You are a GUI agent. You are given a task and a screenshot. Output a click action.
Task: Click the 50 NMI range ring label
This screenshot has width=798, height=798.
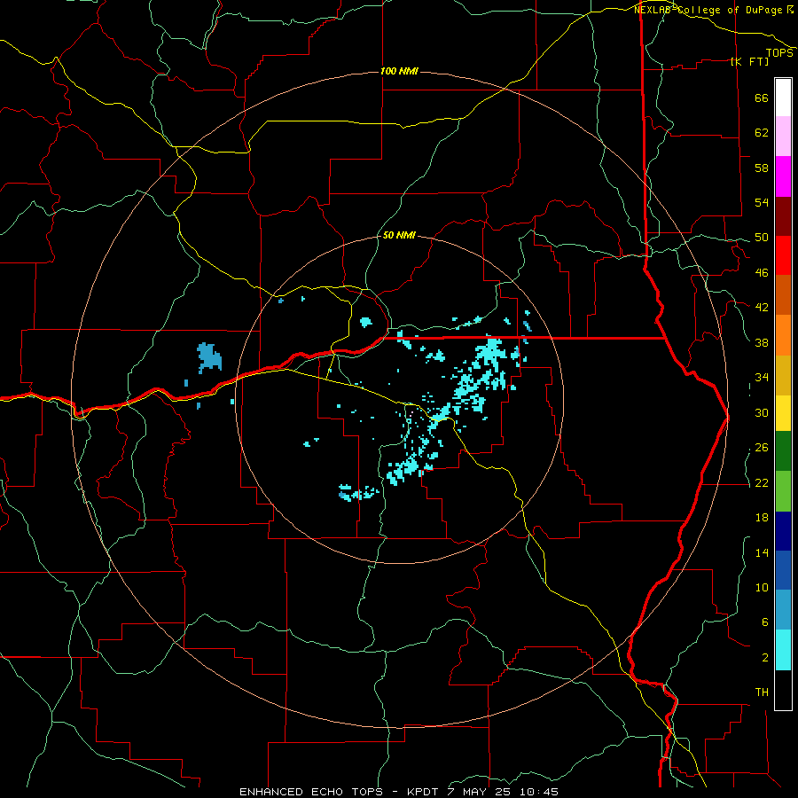click(x=399, y=236)
